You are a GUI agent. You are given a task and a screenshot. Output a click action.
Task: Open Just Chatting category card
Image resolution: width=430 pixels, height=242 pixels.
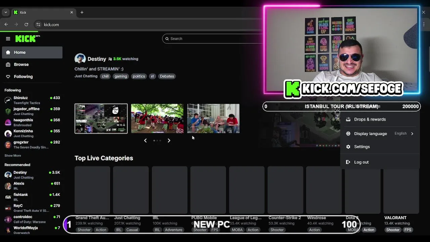coord(131,190)
